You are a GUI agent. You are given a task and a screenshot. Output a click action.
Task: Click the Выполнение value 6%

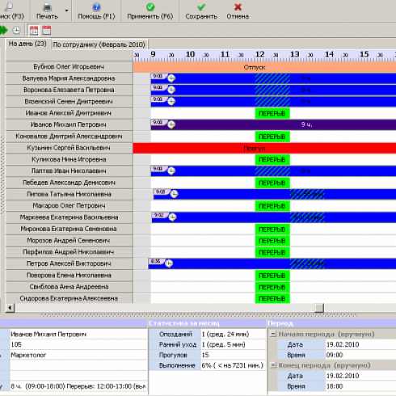click(x=234, y=365)
